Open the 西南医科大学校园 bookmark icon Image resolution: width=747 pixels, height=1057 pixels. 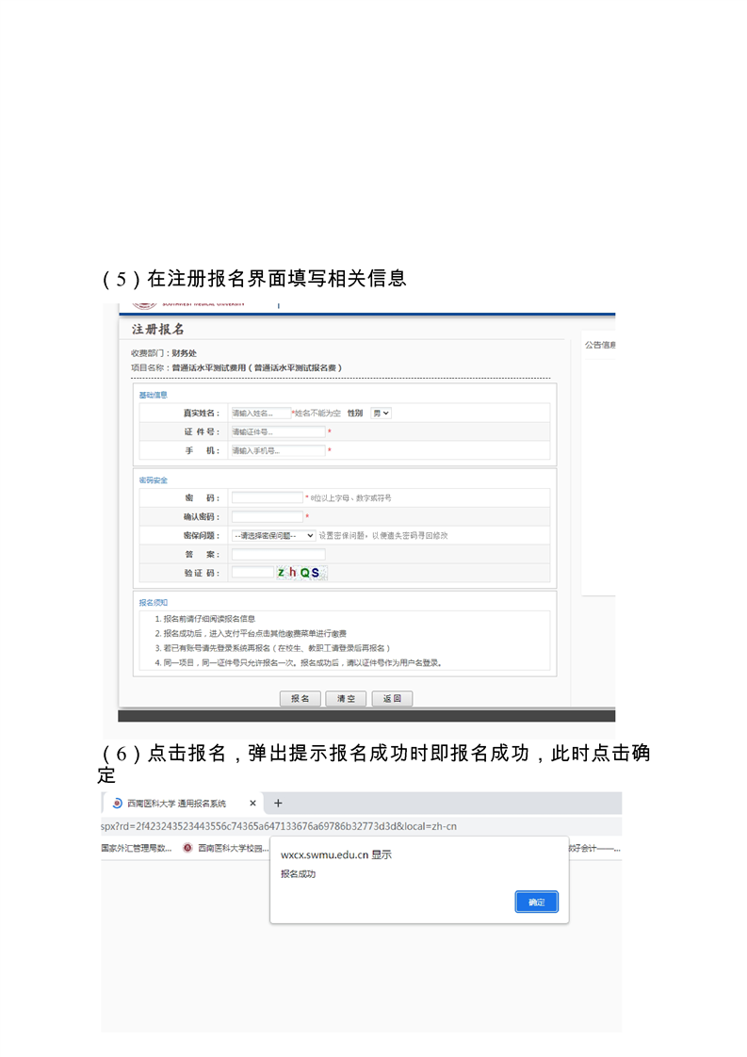[x=187, y=848]
